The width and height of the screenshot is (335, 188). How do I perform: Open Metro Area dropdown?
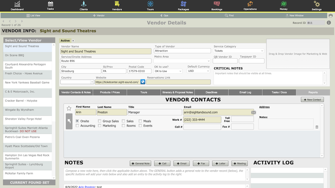tap(182, 61)
